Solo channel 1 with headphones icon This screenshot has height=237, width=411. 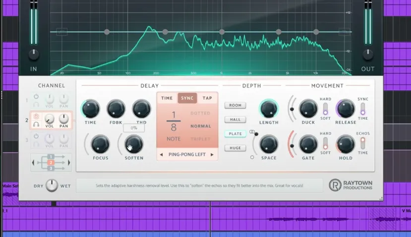click(x=36, y=104)
